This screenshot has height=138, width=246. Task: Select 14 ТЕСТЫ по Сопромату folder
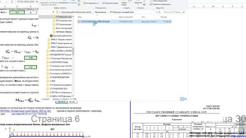tap(59, 92)
